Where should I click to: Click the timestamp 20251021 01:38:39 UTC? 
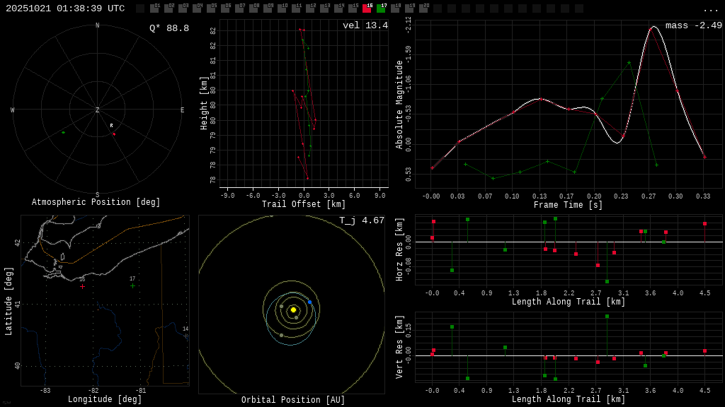65,8
